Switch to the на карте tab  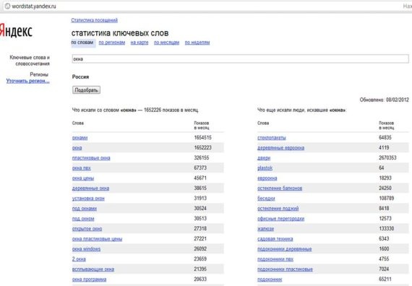tap(140, 43)
